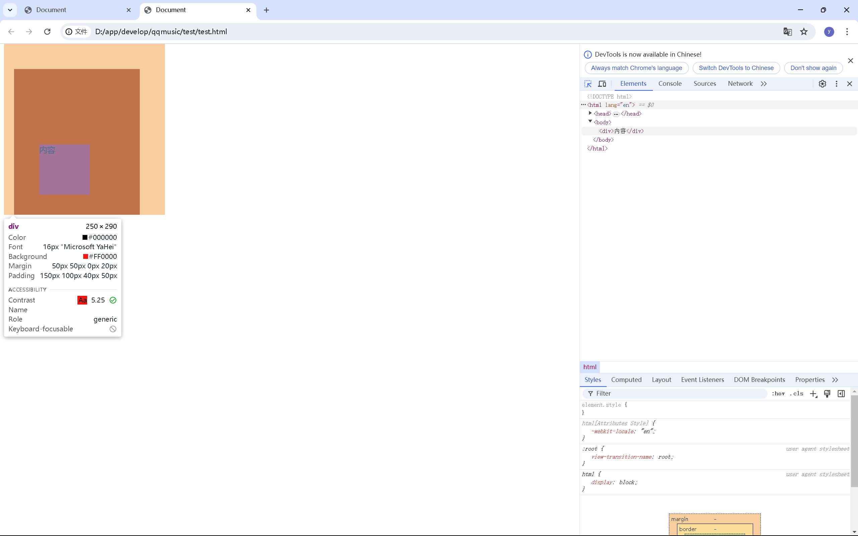858x536 pixels.
Task: Reload the page
Action: click(x=47, y=31)
